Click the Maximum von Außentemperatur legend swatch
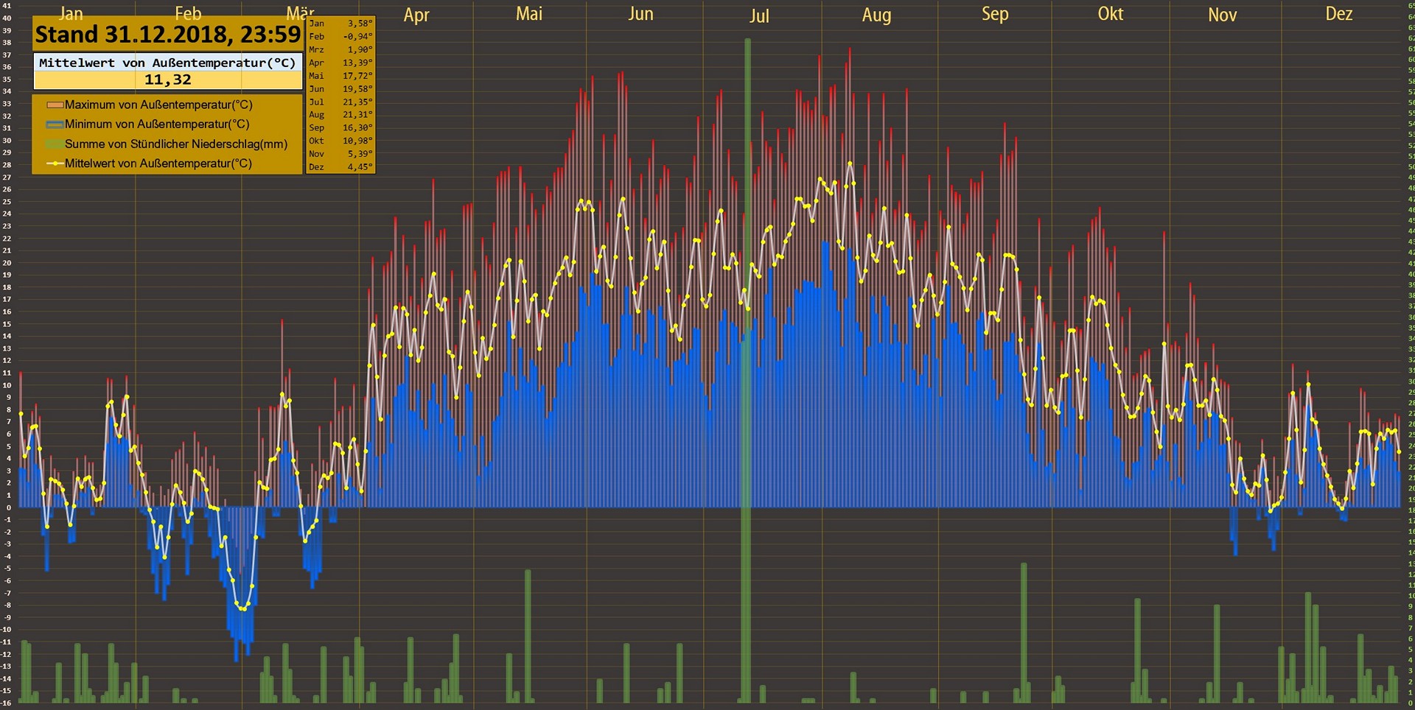The width and height of the screenshot is (1415, 710). (55, 105)
